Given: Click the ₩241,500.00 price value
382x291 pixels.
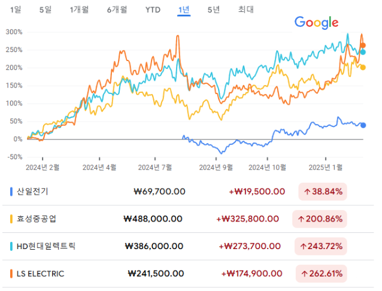Looking at the screenshot, I should (x=156, y=274).
